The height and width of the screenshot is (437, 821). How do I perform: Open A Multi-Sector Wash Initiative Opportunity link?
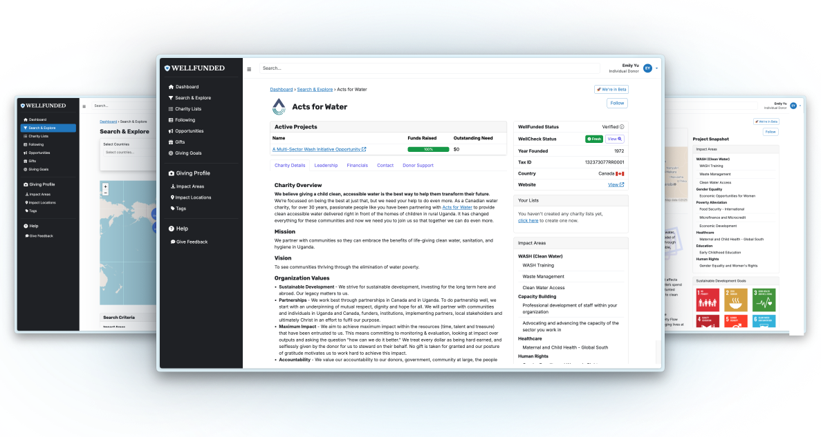319,150
